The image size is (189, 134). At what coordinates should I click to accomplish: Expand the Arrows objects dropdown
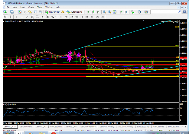click(x=55, y=17)
